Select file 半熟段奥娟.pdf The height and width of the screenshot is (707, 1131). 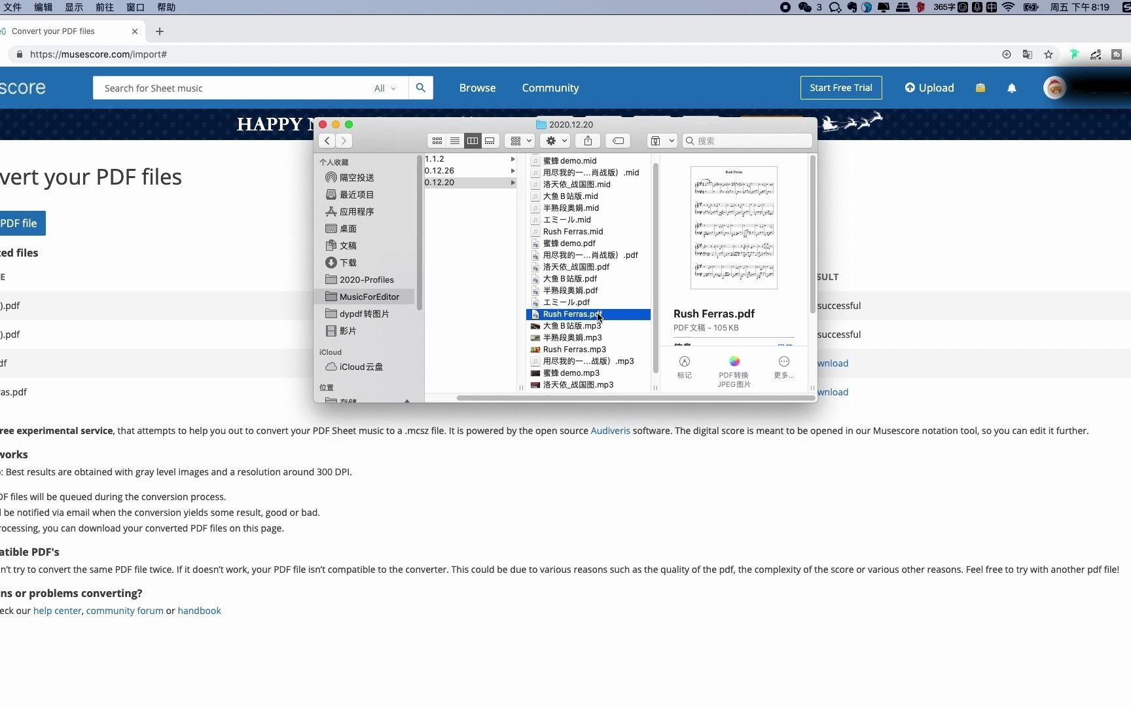click(570, 290)
